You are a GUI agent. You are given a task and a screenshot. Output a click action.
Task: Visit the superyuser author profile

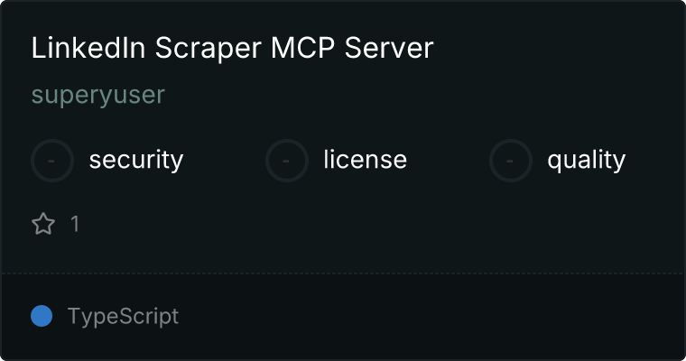pyautogui.click(x=98, y=95)
